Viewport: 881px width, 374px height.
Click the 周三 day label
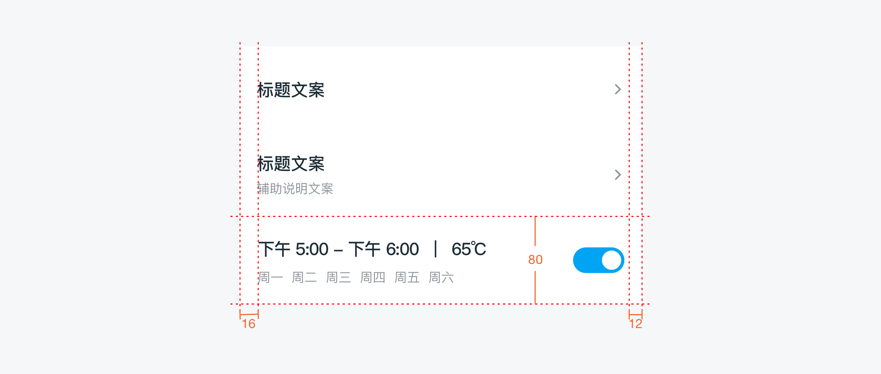point(339,277)
